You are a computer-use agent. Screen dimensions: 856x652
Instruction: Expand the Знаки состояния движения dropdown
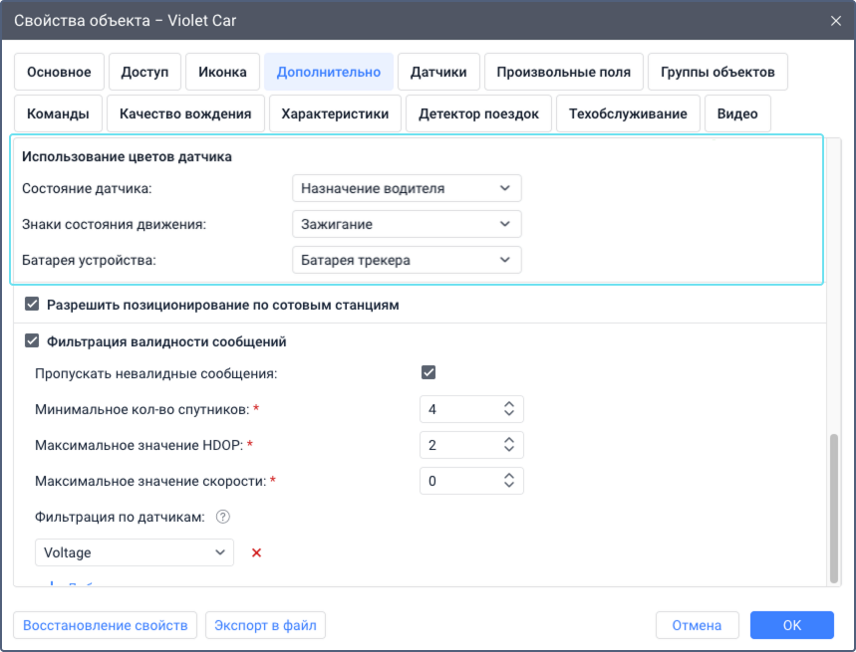[x=407, y=224]
